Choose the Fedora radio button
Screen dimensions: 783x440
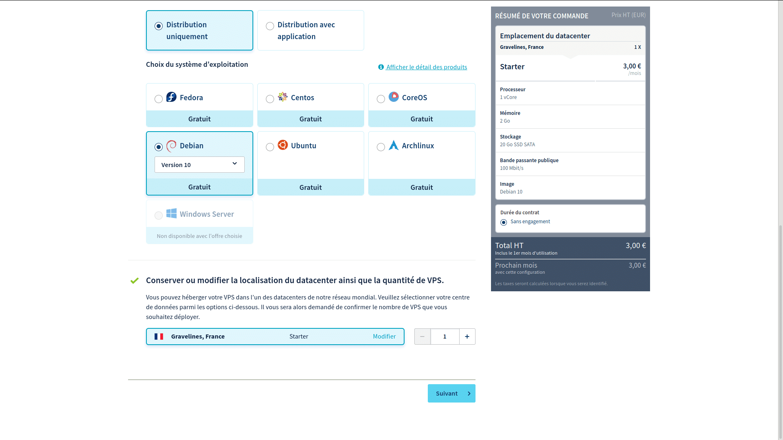click(x=159, y=99)
